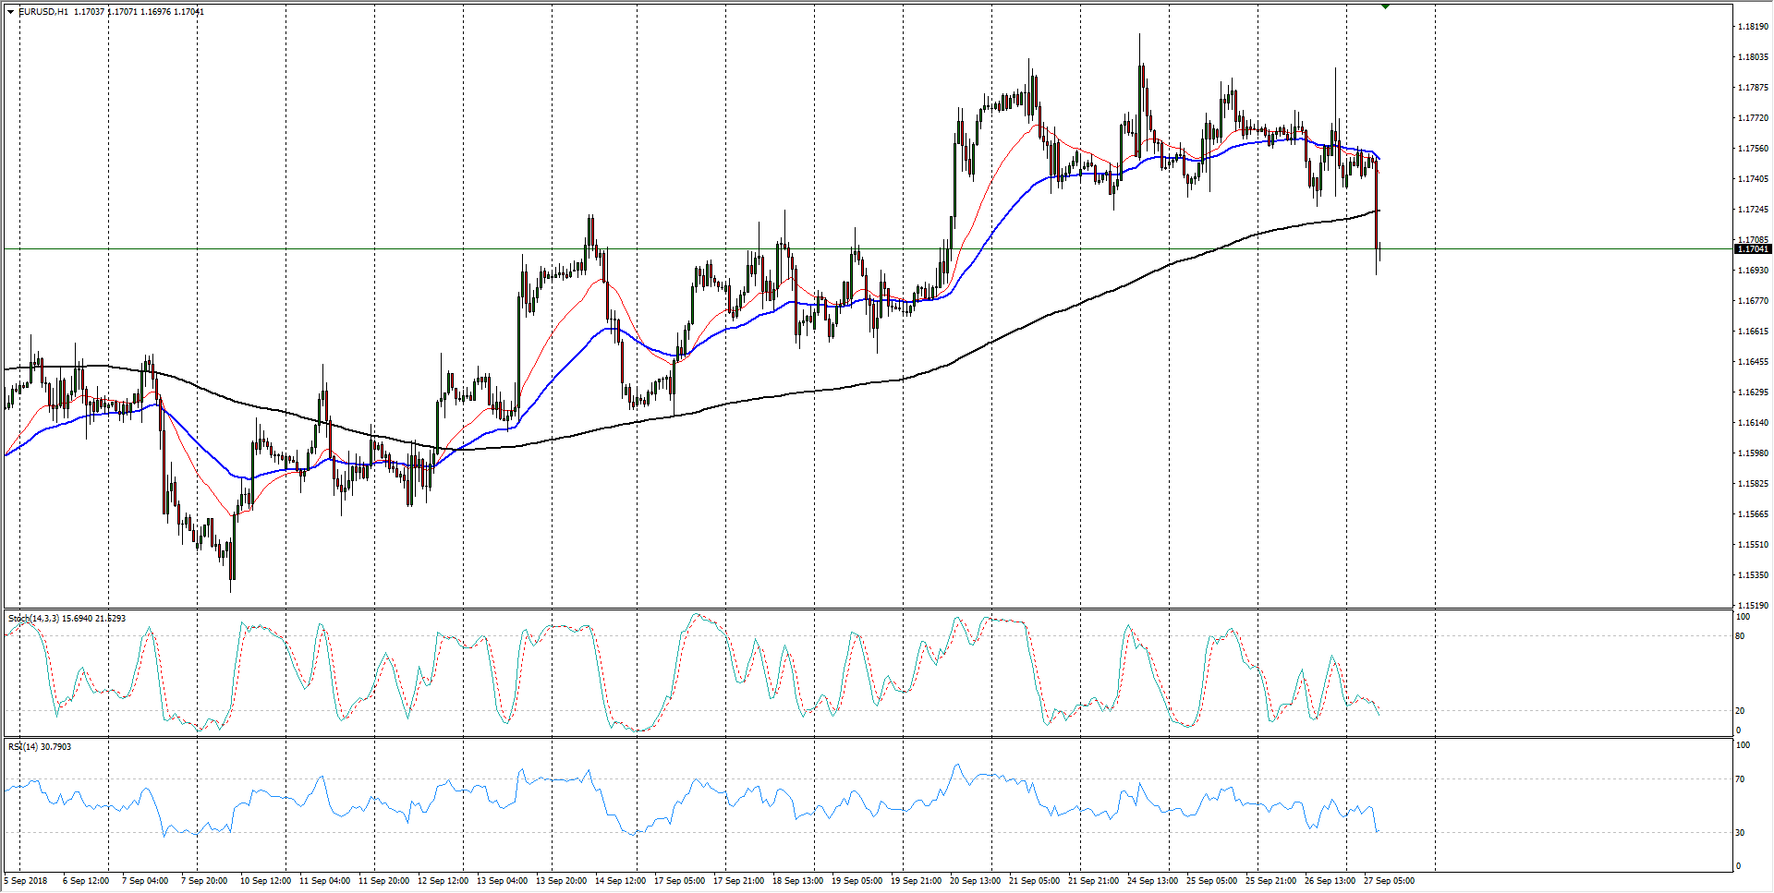Click the RSI(14) 30.7903 indicator label
Viewport: 1774px width, 893px height.
click(40, 746)
